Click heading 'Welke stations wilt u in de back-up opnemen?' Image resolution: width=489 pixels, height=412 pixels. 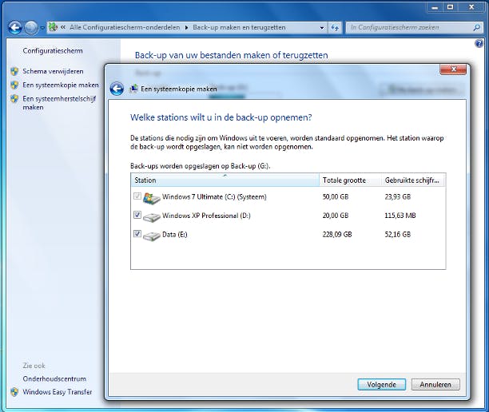coord(221,117)
